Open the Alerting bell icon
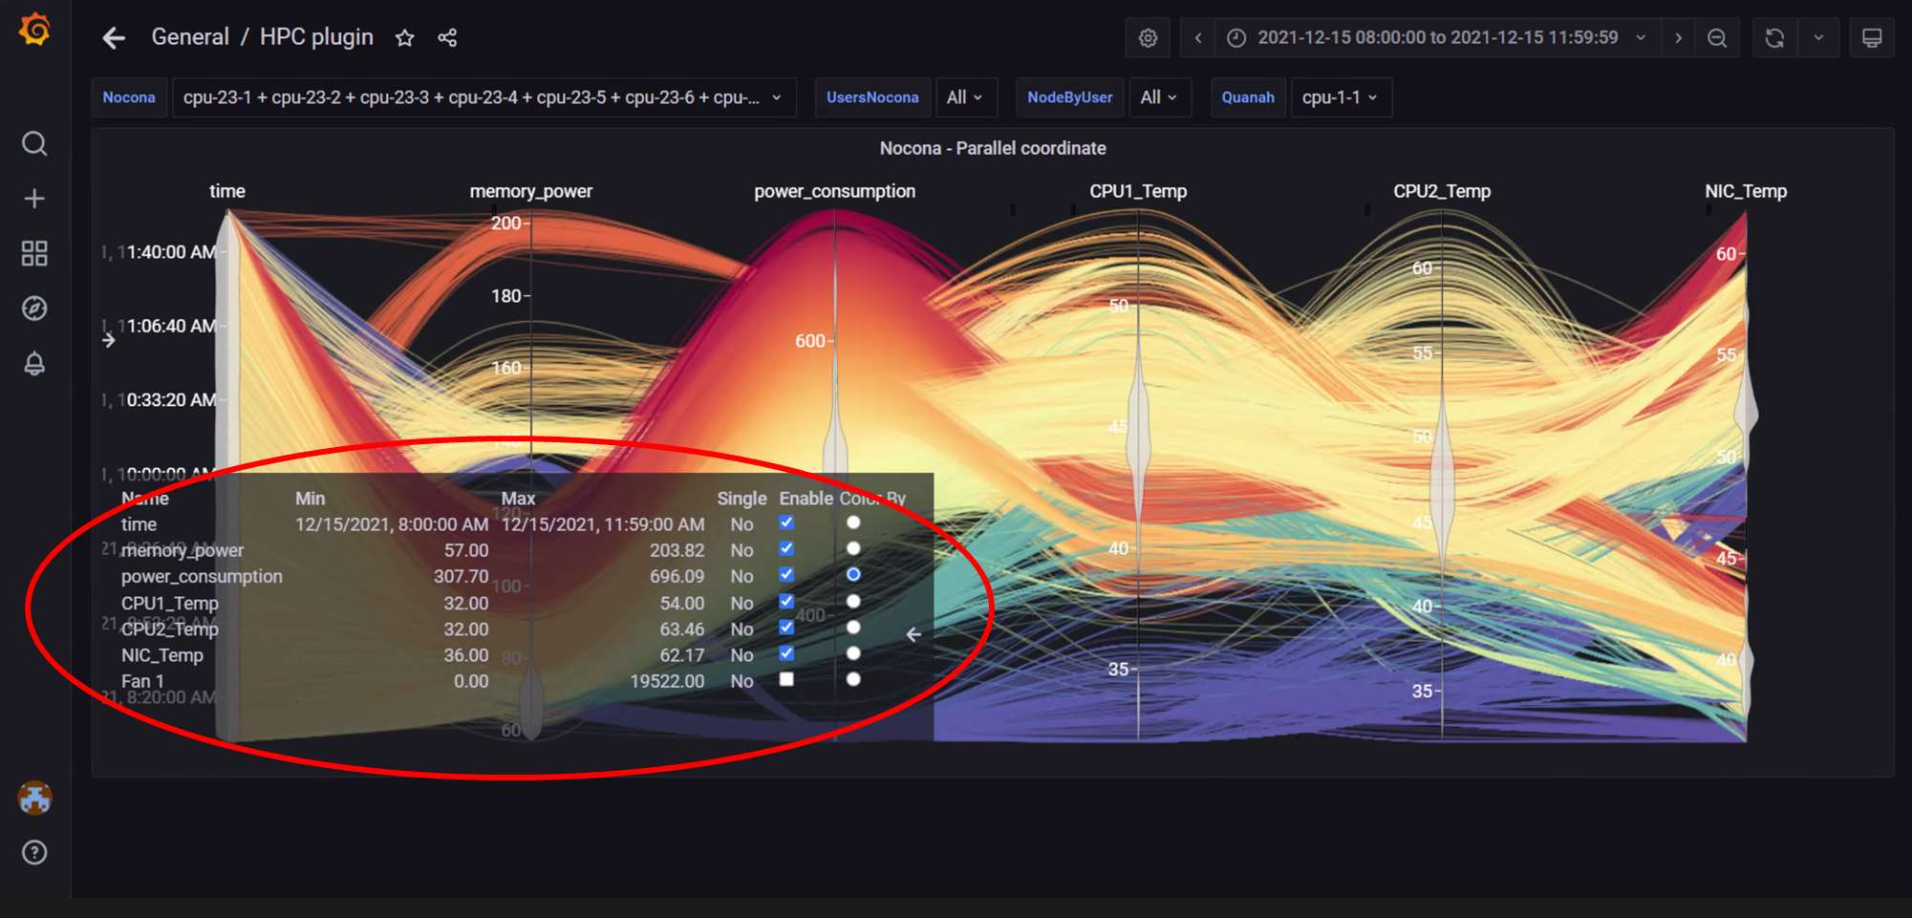 tap(34, 364)
